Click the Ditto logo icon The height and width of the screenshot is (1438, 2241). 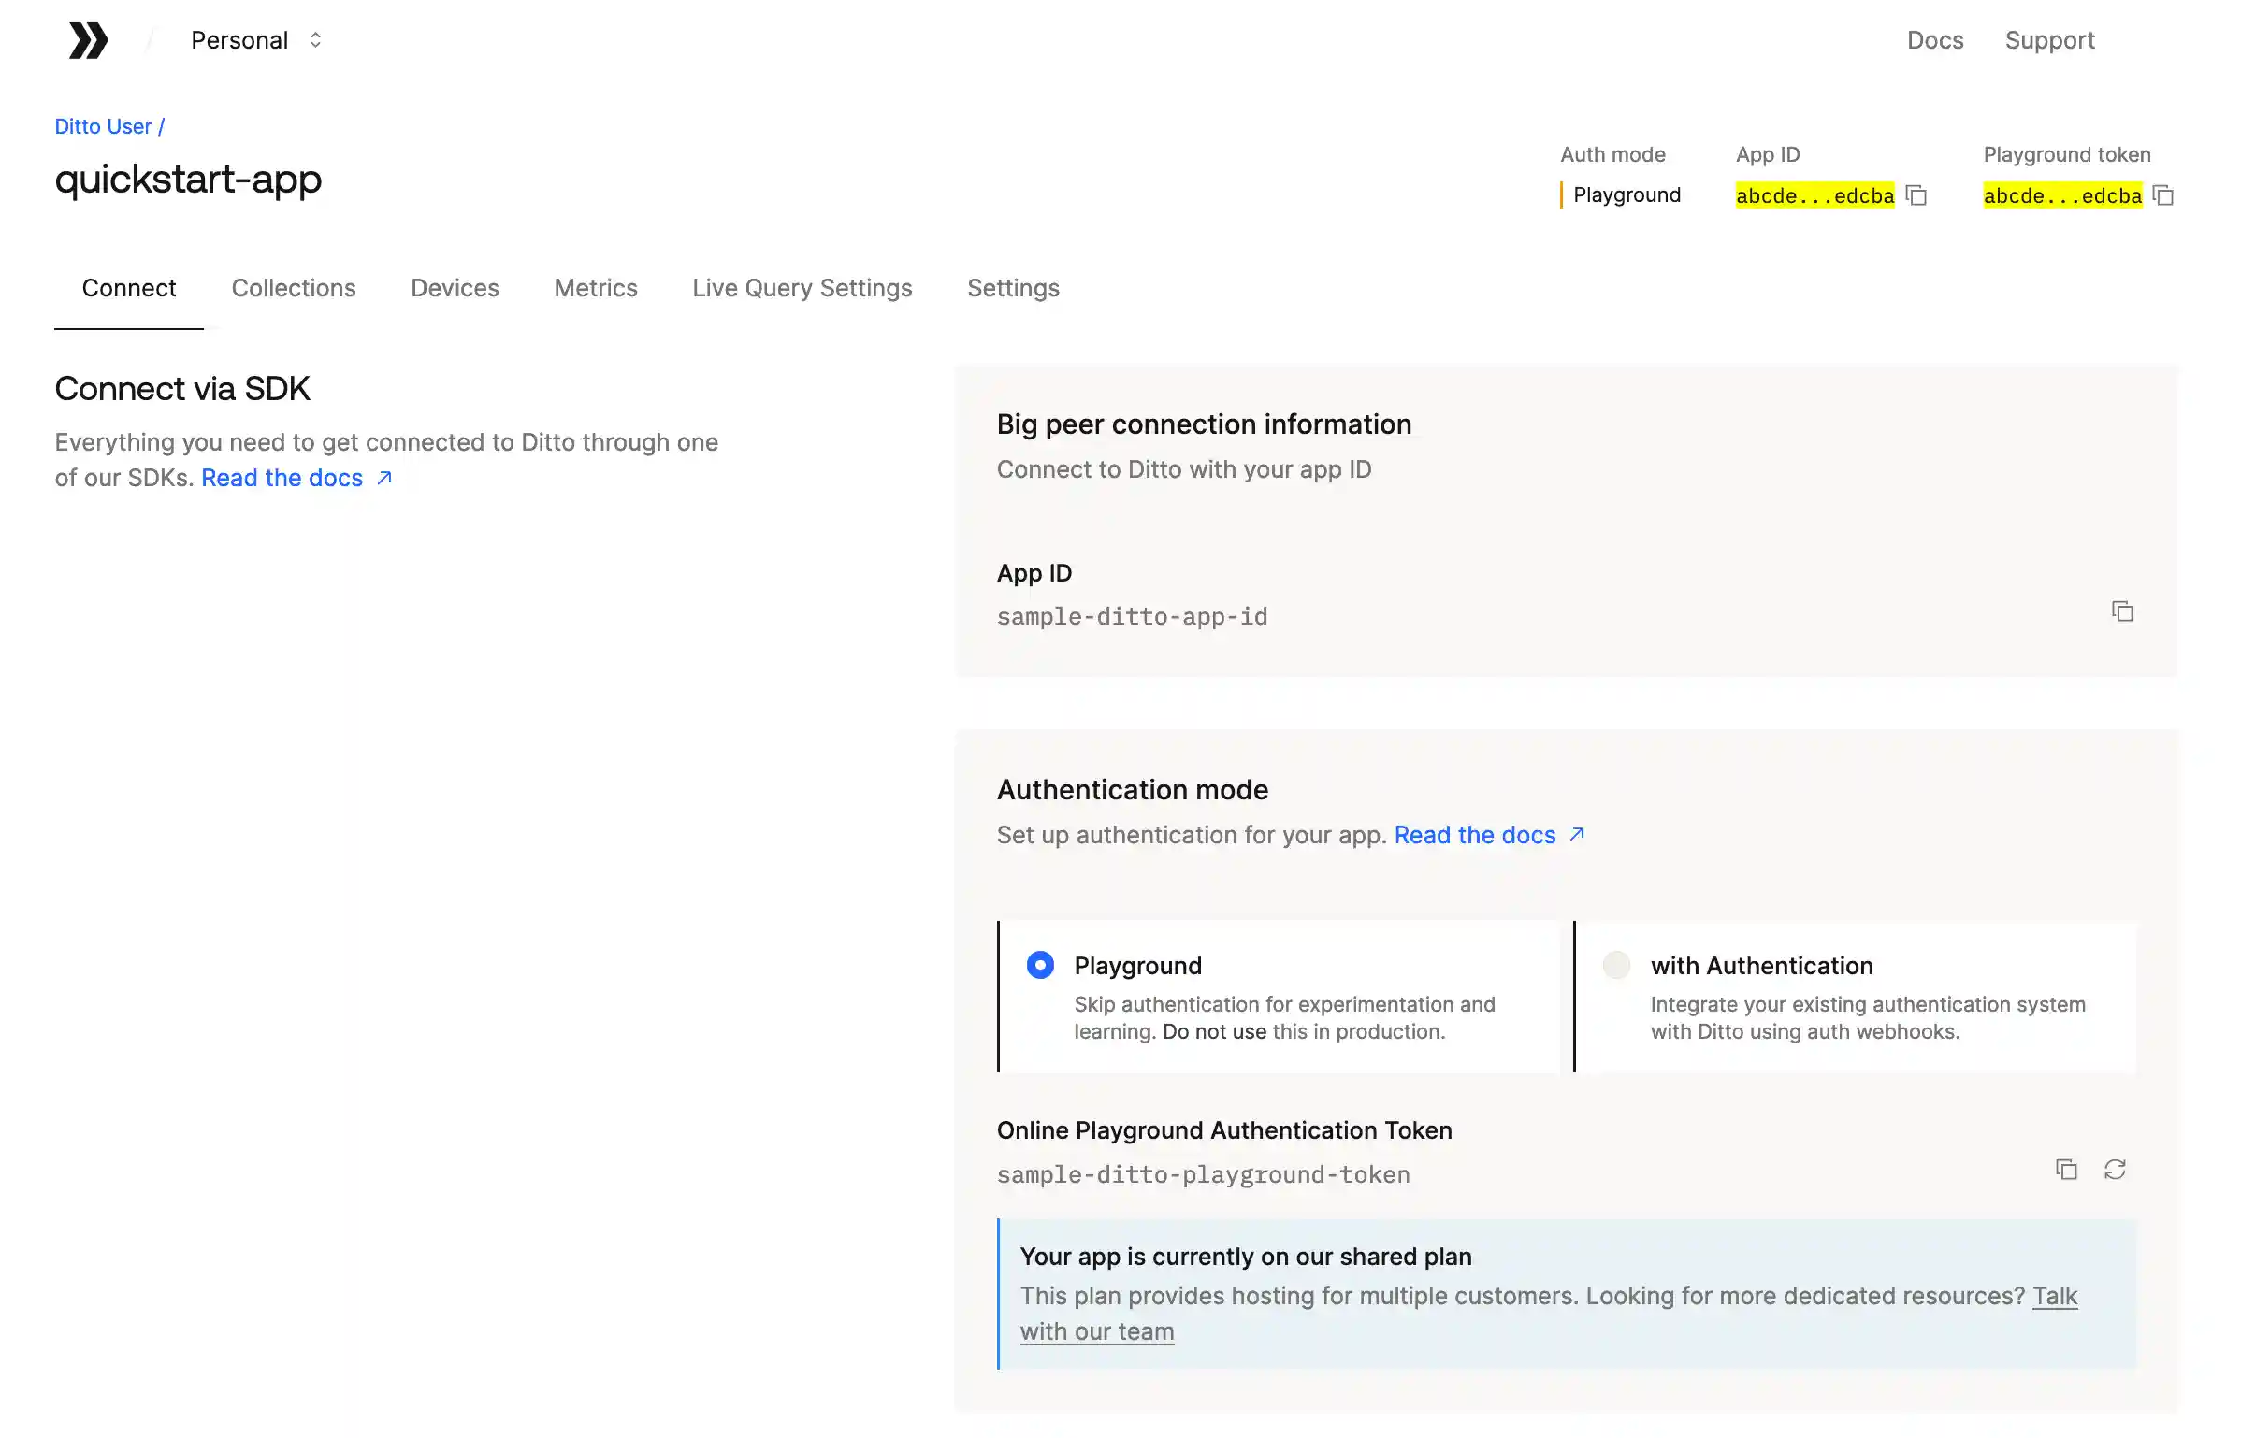click(x=88, y=40)
